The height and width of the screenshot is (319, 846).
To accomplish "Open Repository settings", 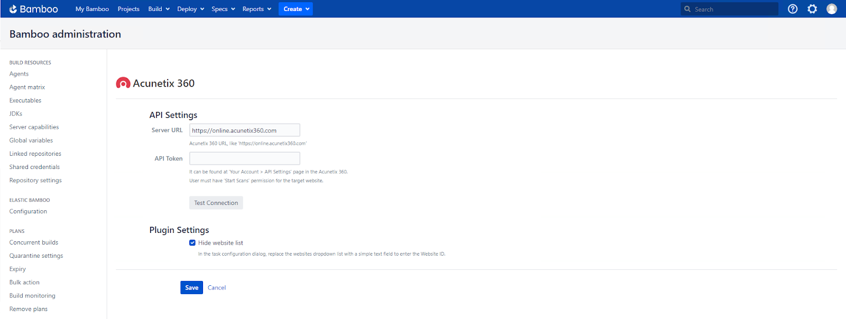I will (x=35, y=180).
